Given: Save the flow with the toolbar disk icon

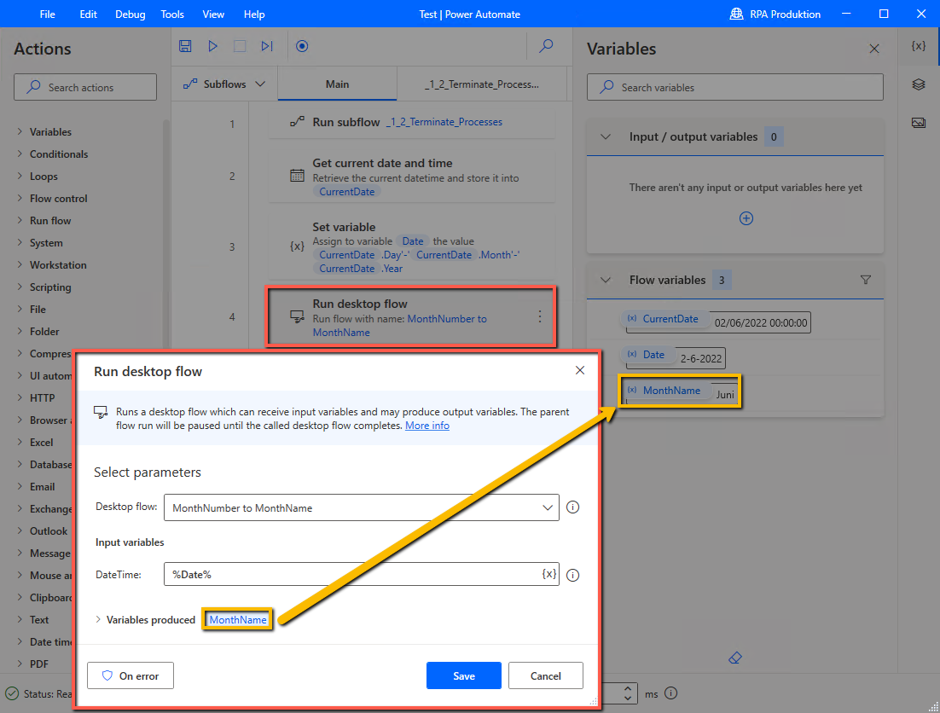Looking at the screenshot, I should (x=185, y=46).
